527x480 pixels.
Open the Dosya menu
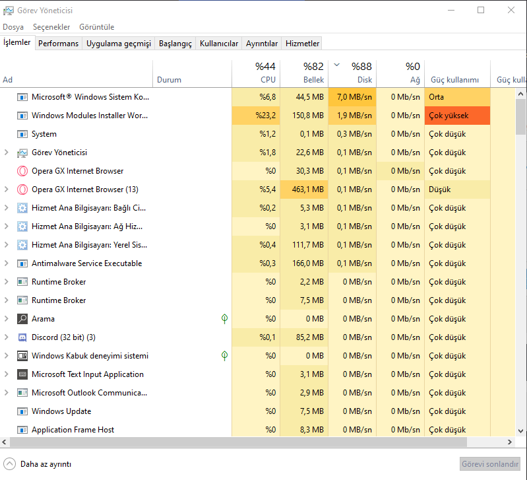[x=13, y=27]
